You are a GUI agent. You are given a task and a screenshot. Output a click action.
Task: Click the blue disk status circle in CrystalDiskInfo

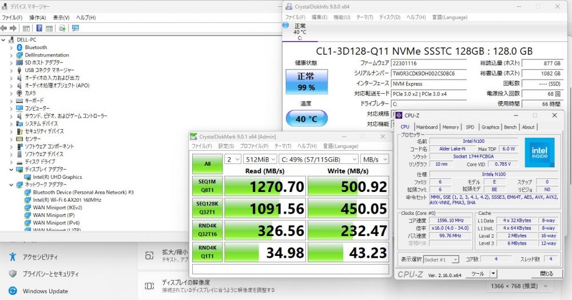[286, 25]
